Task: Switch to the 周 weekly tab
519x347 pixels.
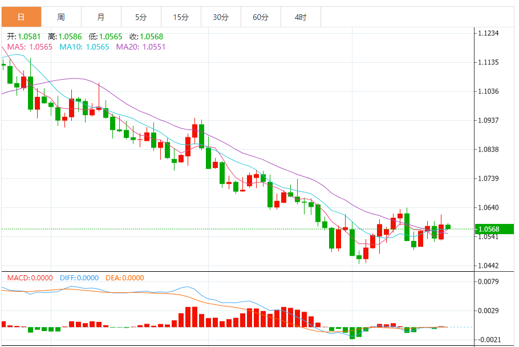Action: click(61, 17)
